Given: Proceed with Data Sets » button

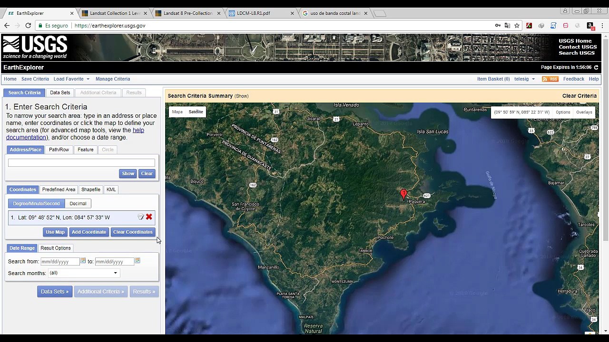Looking at the screenshot, I should (55, 292).
